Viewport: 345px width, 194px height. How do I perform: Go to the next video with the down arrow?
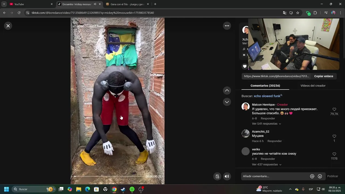point(227,102)
